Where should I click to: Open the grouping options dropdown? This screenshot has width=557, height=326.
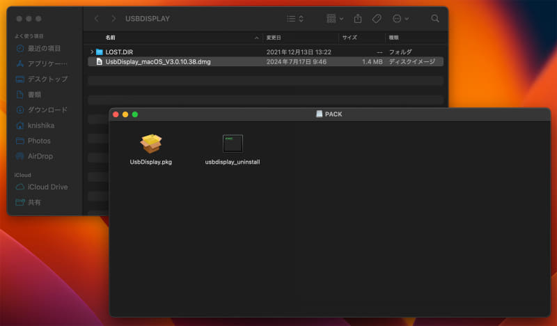[x=335, y=19]
